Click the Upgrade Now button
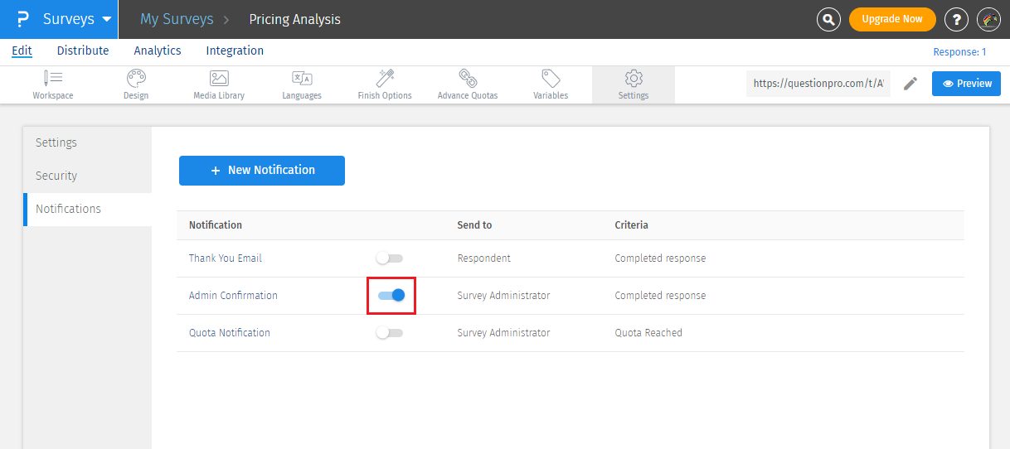 coord(891,19)
